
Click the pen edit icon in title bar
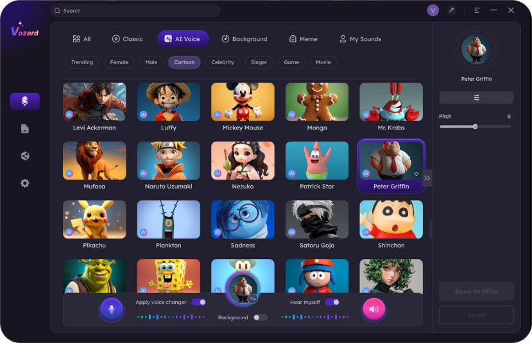(x=452, y=10)
